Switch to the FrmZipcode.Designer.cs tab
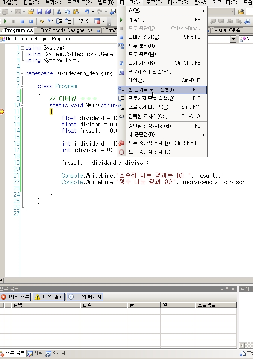253x359 pixels. click(68, 30)
